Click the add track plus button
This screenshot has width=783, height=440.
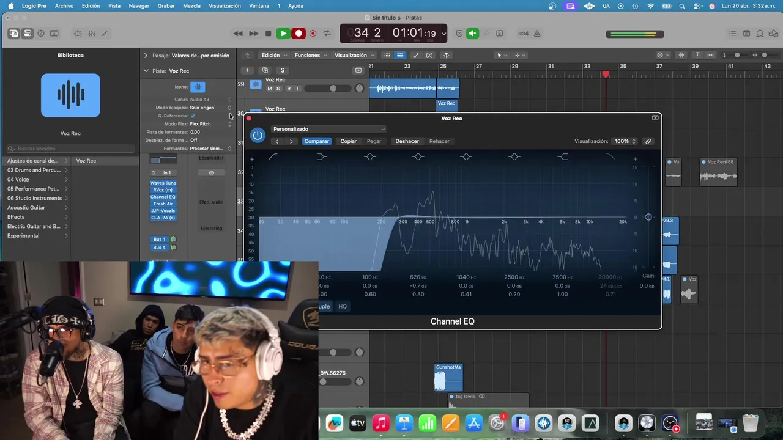coord(247,70)
